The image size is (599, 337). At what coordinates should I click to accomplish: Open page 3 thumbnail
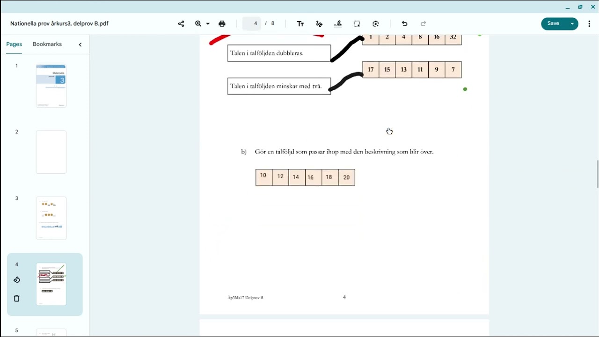click(51, 218)
